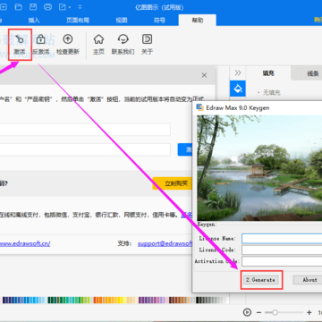Click the 激活 (Activate) key icon
Image resolution: width=322 pixels, height=322 pixels.
pyautogui.click(x=20, y=39)
